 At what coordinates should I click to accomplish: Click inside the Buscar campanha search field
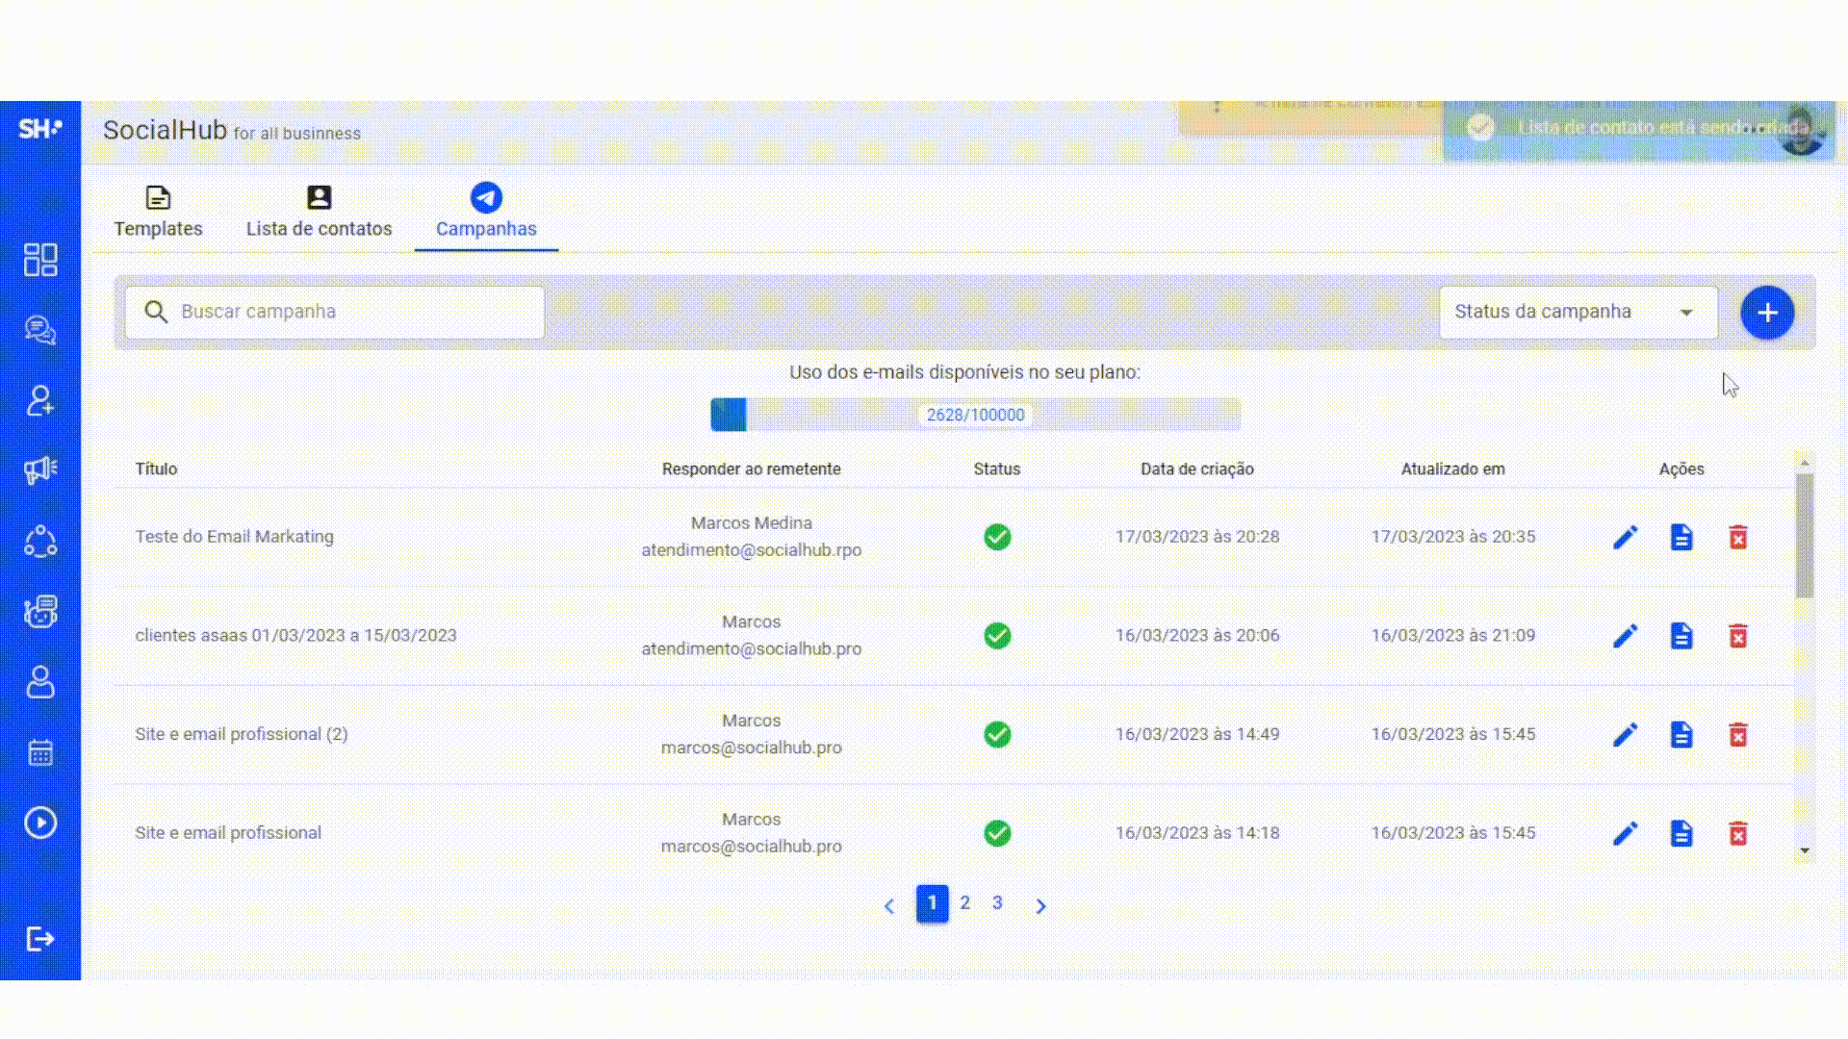point(334,312)
